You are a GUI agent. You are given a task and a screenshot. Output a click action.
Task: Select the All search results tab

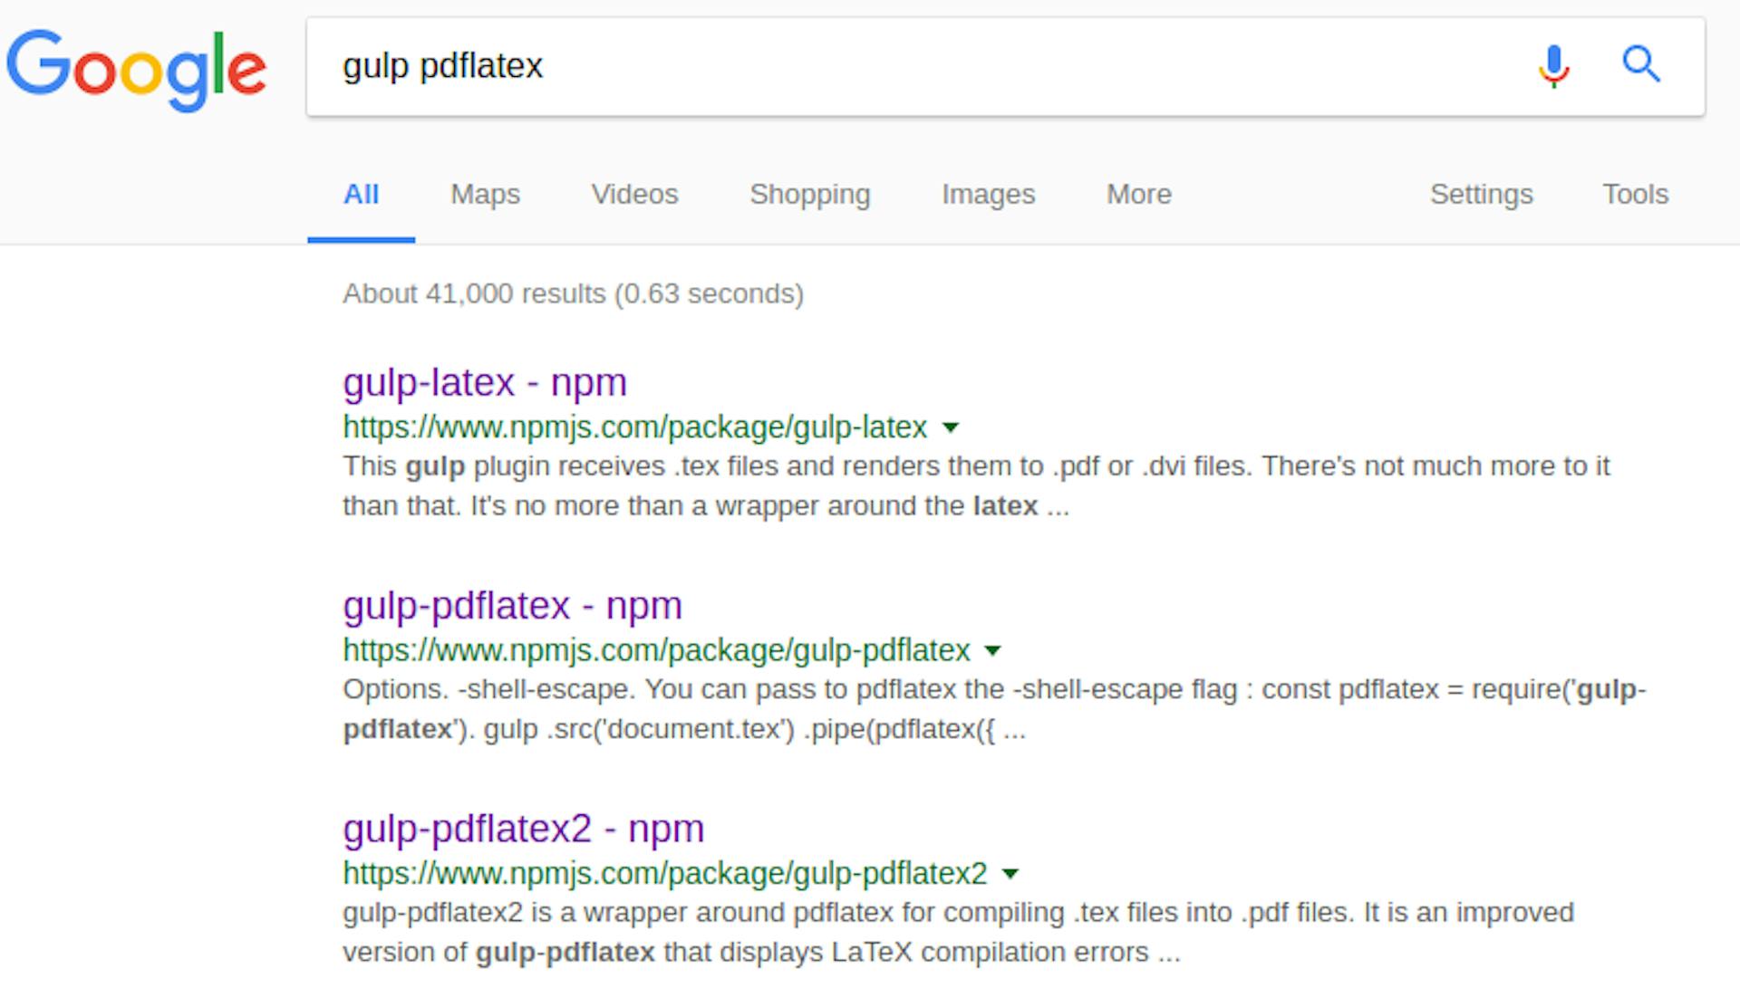pyautogui.click(x=361, y=194)
